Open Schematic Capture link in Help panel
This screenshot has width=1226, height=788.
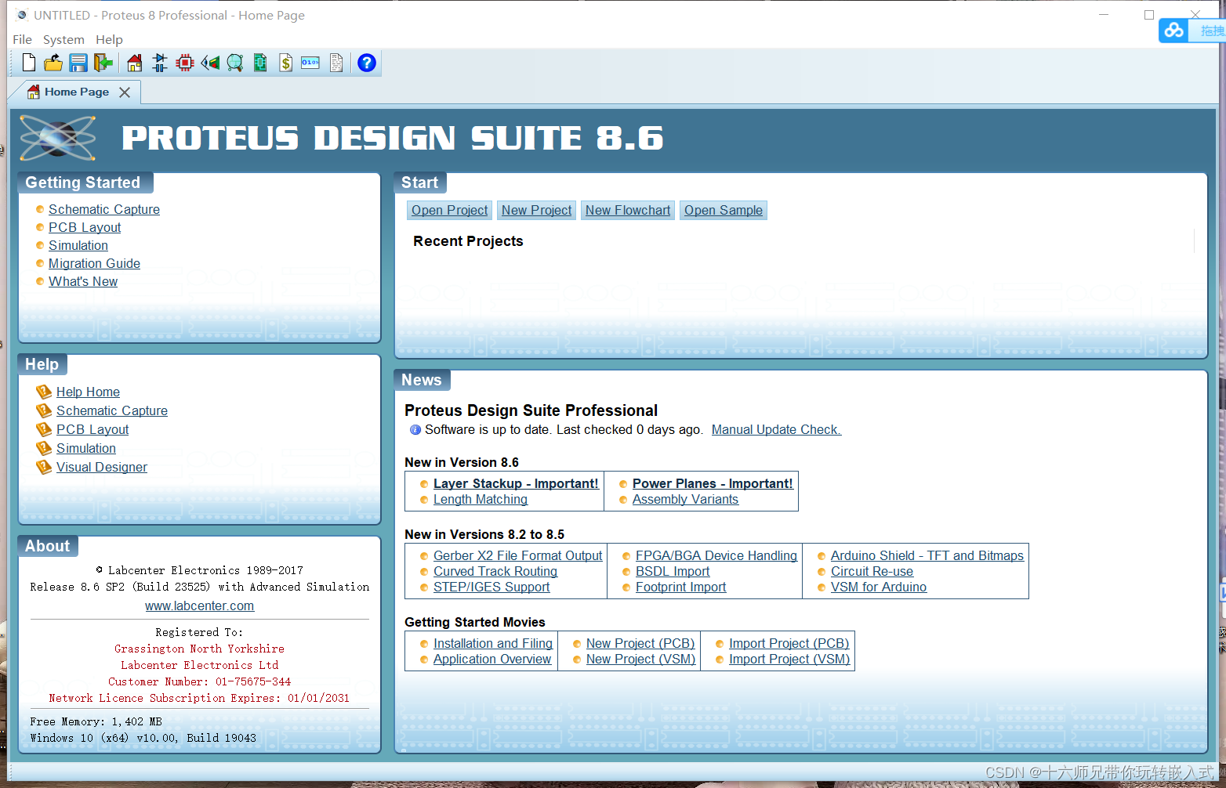[112, 410]
